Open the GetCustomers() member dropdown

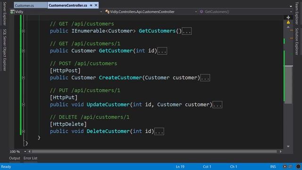(291, 12)
